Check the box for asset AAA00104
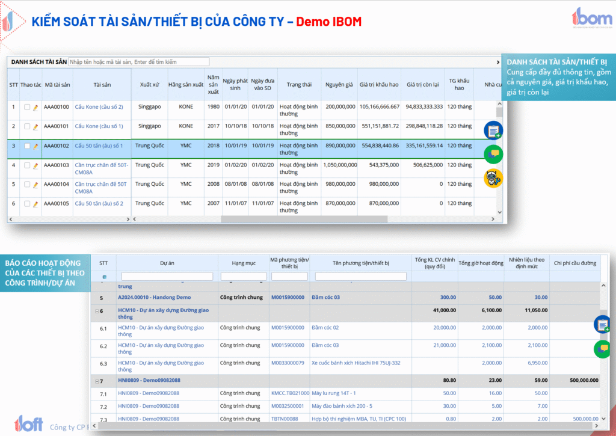 point(27,185)
